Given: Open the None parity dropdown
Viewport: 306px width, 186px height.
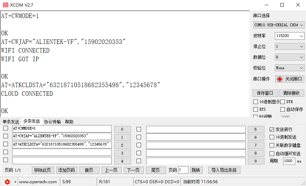Looking at the screenshot, I should [289, 68].
